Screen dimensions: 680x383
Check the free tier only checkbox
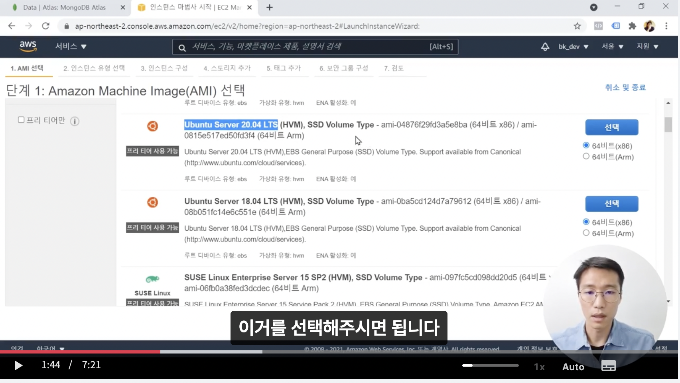[x=21, y=120]
